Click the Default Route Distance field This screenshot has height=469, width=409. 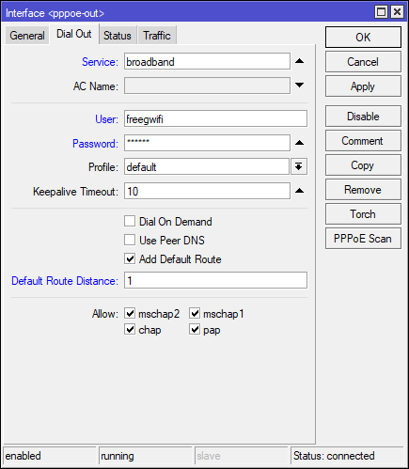pos(215,280)
